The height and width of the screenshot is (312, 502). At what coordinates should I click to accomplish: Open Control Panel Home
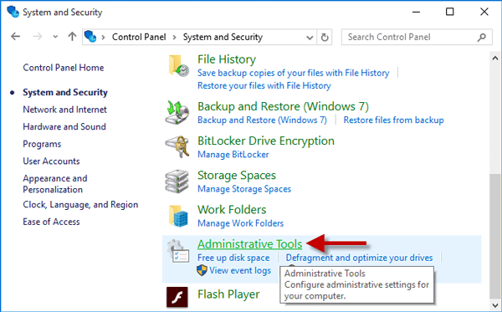click(64, 68)
